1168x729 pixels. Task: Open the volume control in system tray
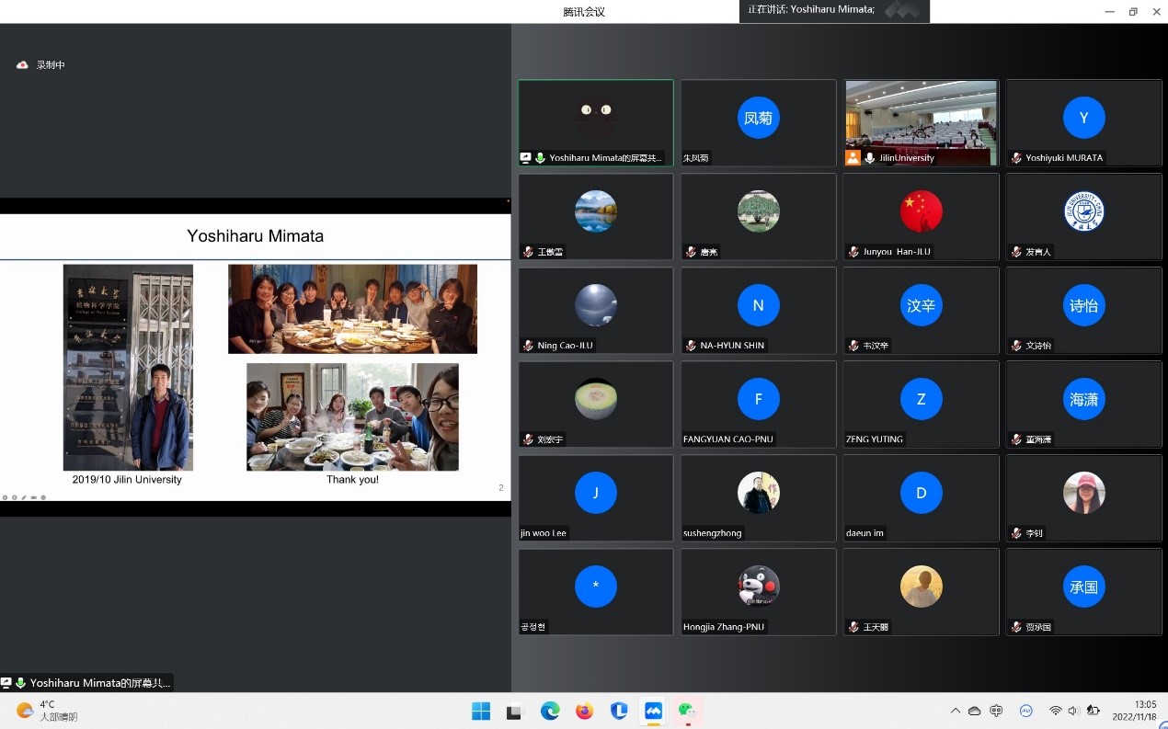[1074, 711]
